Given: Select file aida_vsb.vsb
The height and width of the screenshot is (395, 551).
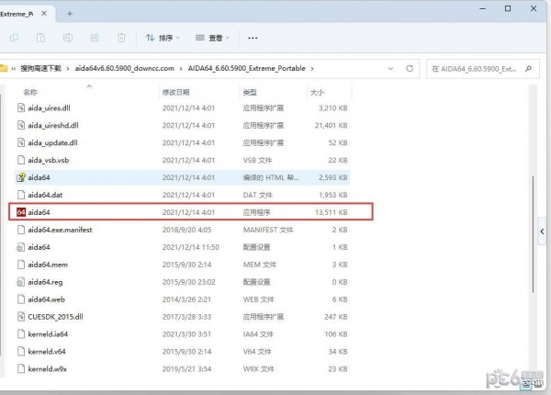Looking at the screenshot, I should point(183,160).
